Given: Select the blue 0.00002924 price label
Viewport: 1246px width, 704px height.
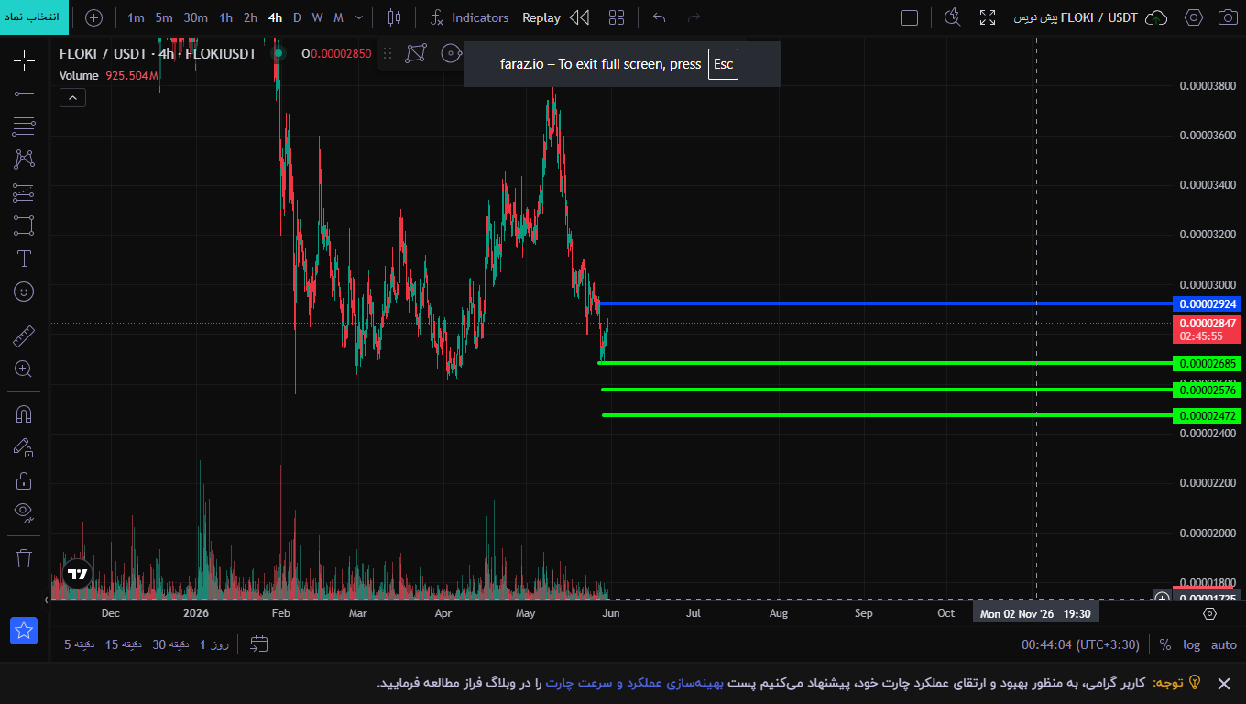Looking at the screenshot, I should click(1207, 303).
